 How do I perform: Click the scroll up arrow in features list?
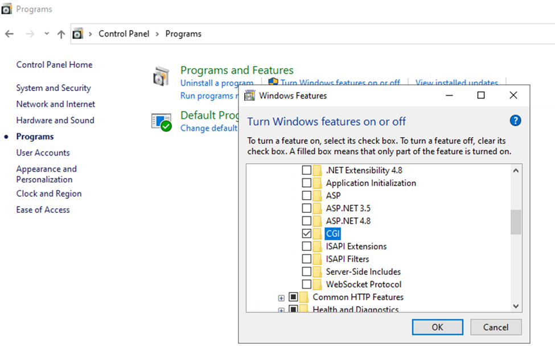point(516,171)
